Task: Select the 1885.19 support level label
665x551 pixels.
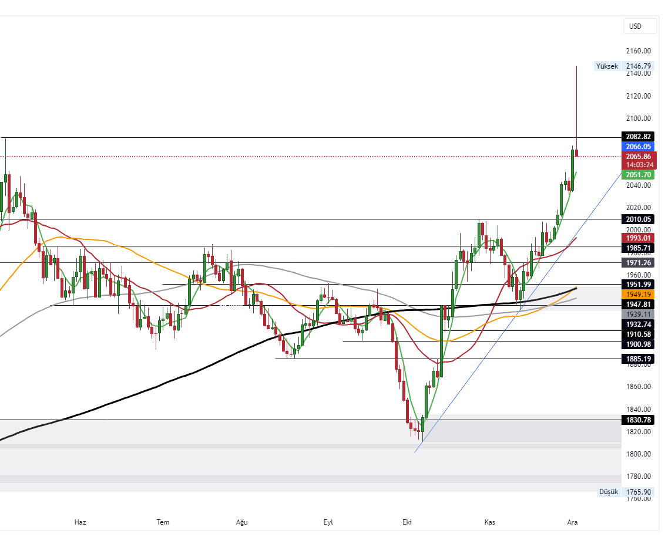Action: (639, 359)
